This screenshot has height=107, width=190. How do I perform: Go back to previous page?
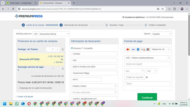pyautogui.click(x=3, y=9)
